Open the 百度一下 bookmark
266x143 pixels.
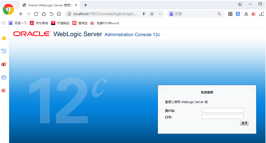pyautogui.click(x=18, y=23)
